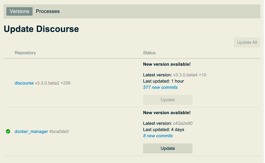Click the Update Discourse heading
Screen dimensions: 265x163
pyautogui.click(x=41, y=29)
